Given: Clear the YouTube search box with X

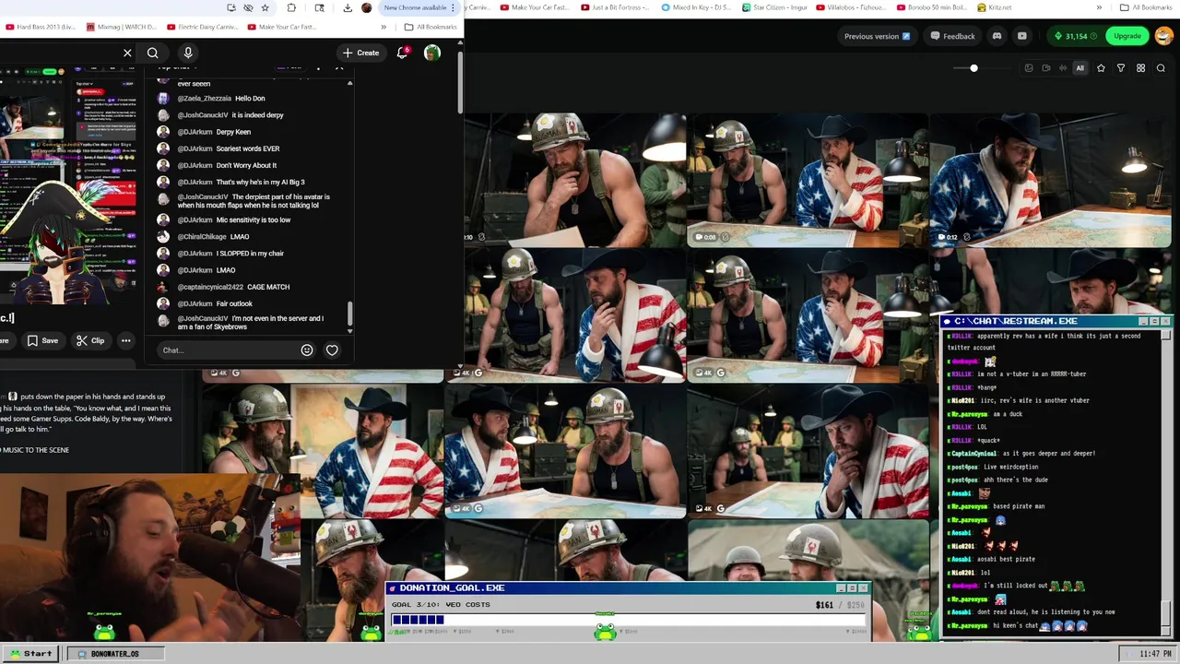Looking at the screenshot, I should pos(127,53).
